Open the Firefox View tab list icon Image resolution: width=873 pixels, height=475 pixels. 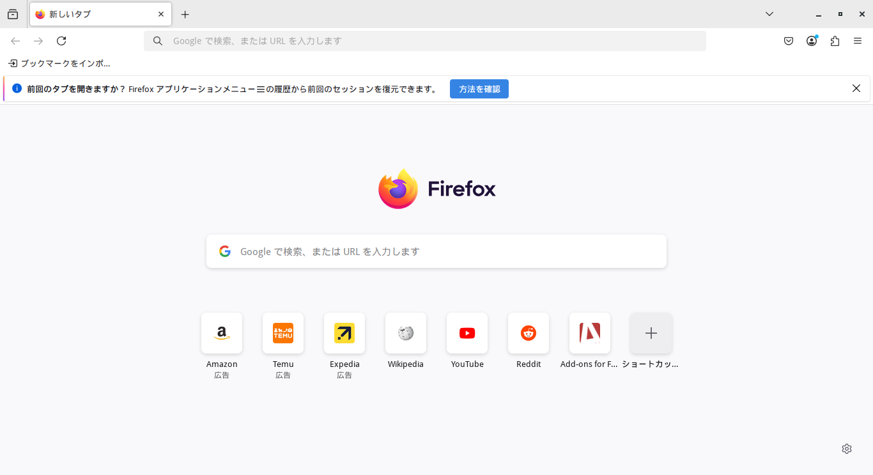13,14
